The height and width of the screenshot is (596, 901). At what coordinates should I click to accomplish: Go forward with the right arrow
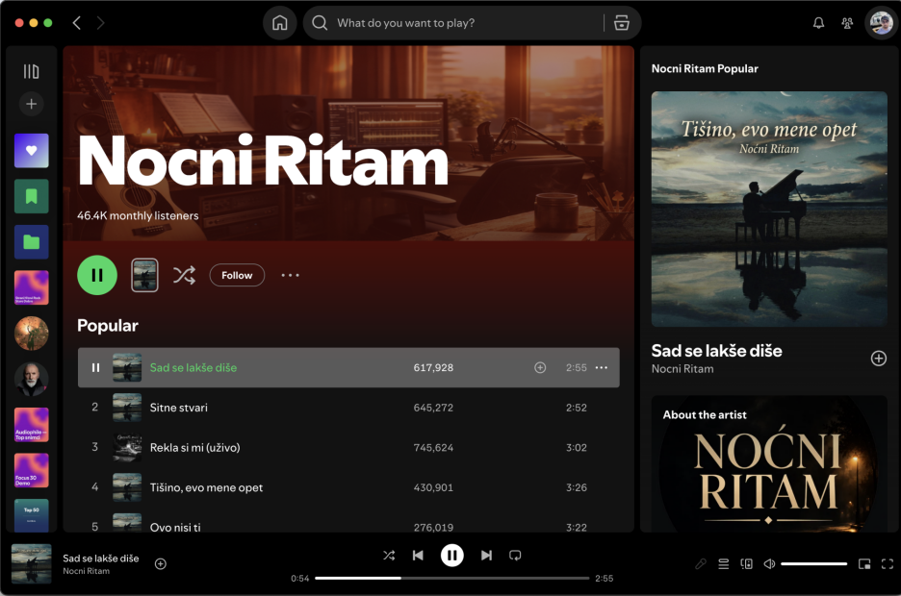click(100, 23)
